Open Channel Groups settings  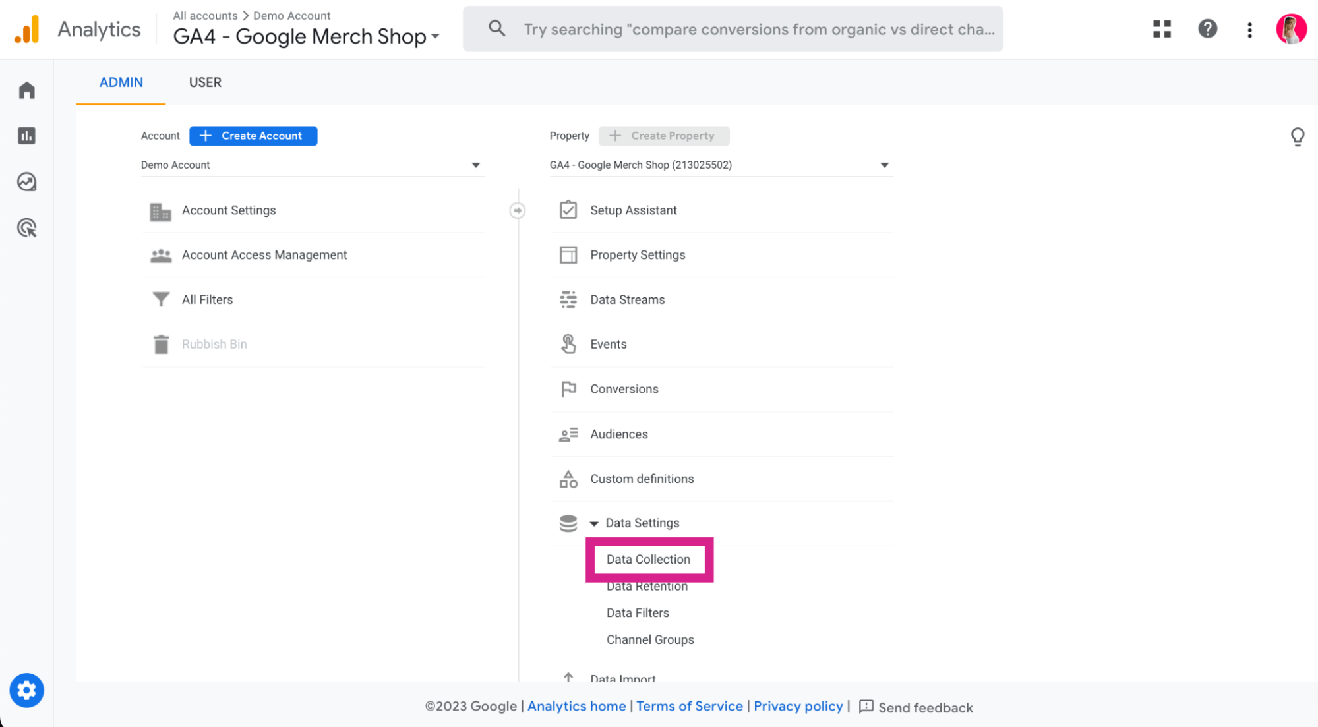tap(650, 639)
